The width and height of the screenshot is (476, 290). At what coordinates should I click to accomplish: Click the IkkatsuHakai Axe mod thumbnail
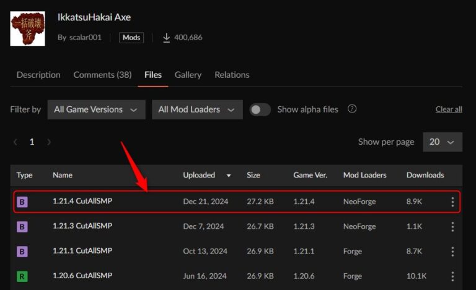pos(28,28)
